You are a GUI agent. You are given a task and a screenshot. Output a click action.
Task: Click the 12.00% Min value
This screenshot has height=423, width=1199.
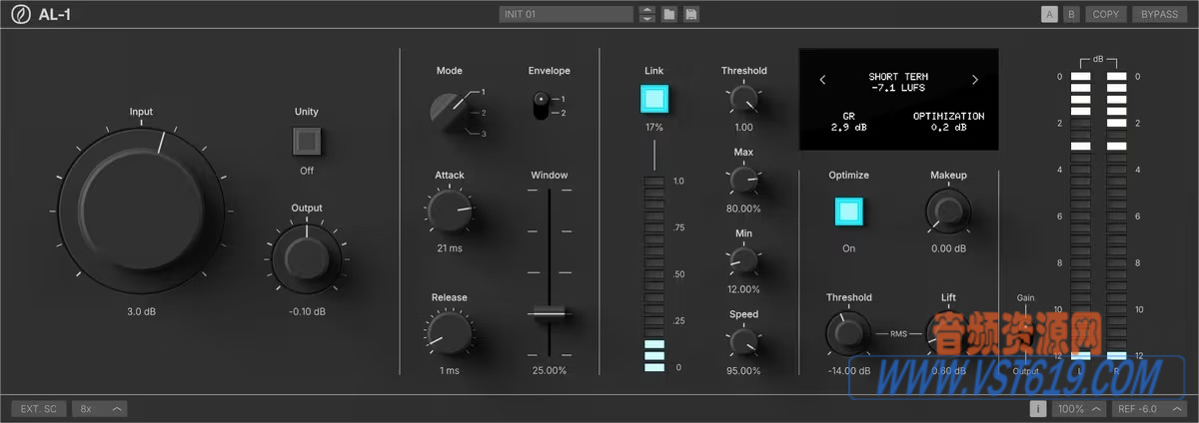pyautogui.click(x=743, y=289)
